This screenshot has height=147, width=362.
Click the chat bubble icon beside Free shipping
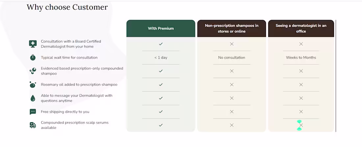tap(33, 112)
